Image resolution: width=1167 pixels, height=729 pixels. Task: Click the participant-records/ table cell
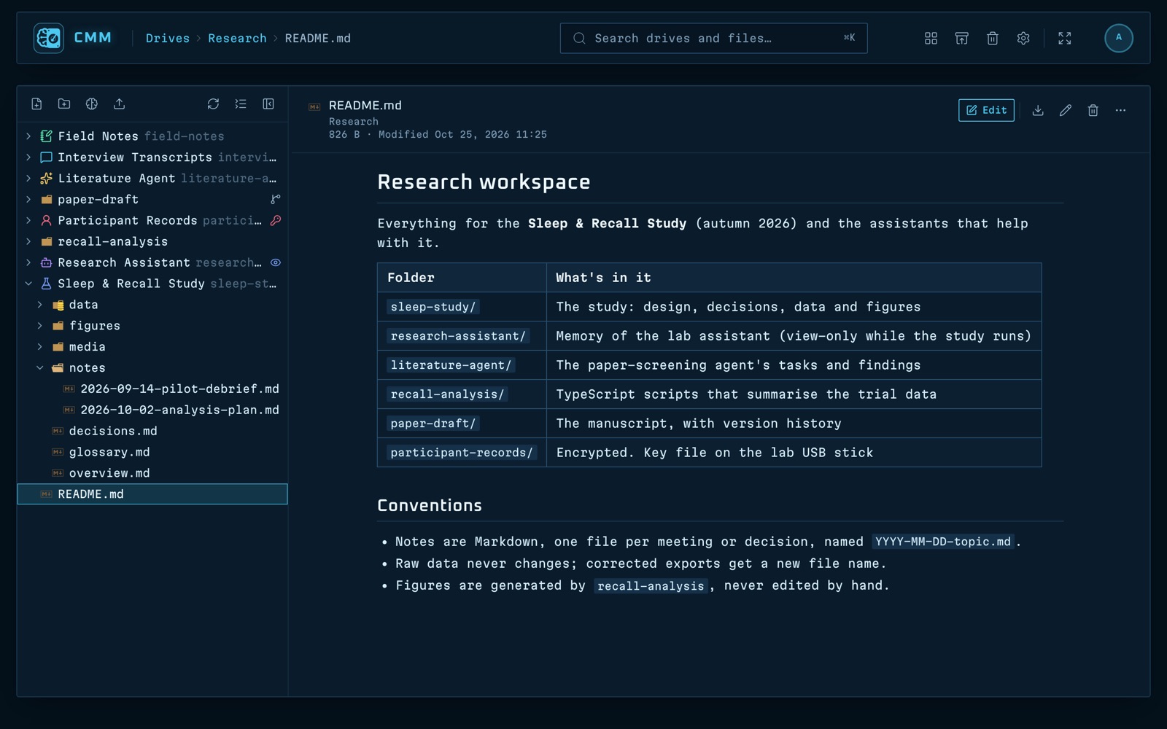pyautogui.click(x=462, y=453)
